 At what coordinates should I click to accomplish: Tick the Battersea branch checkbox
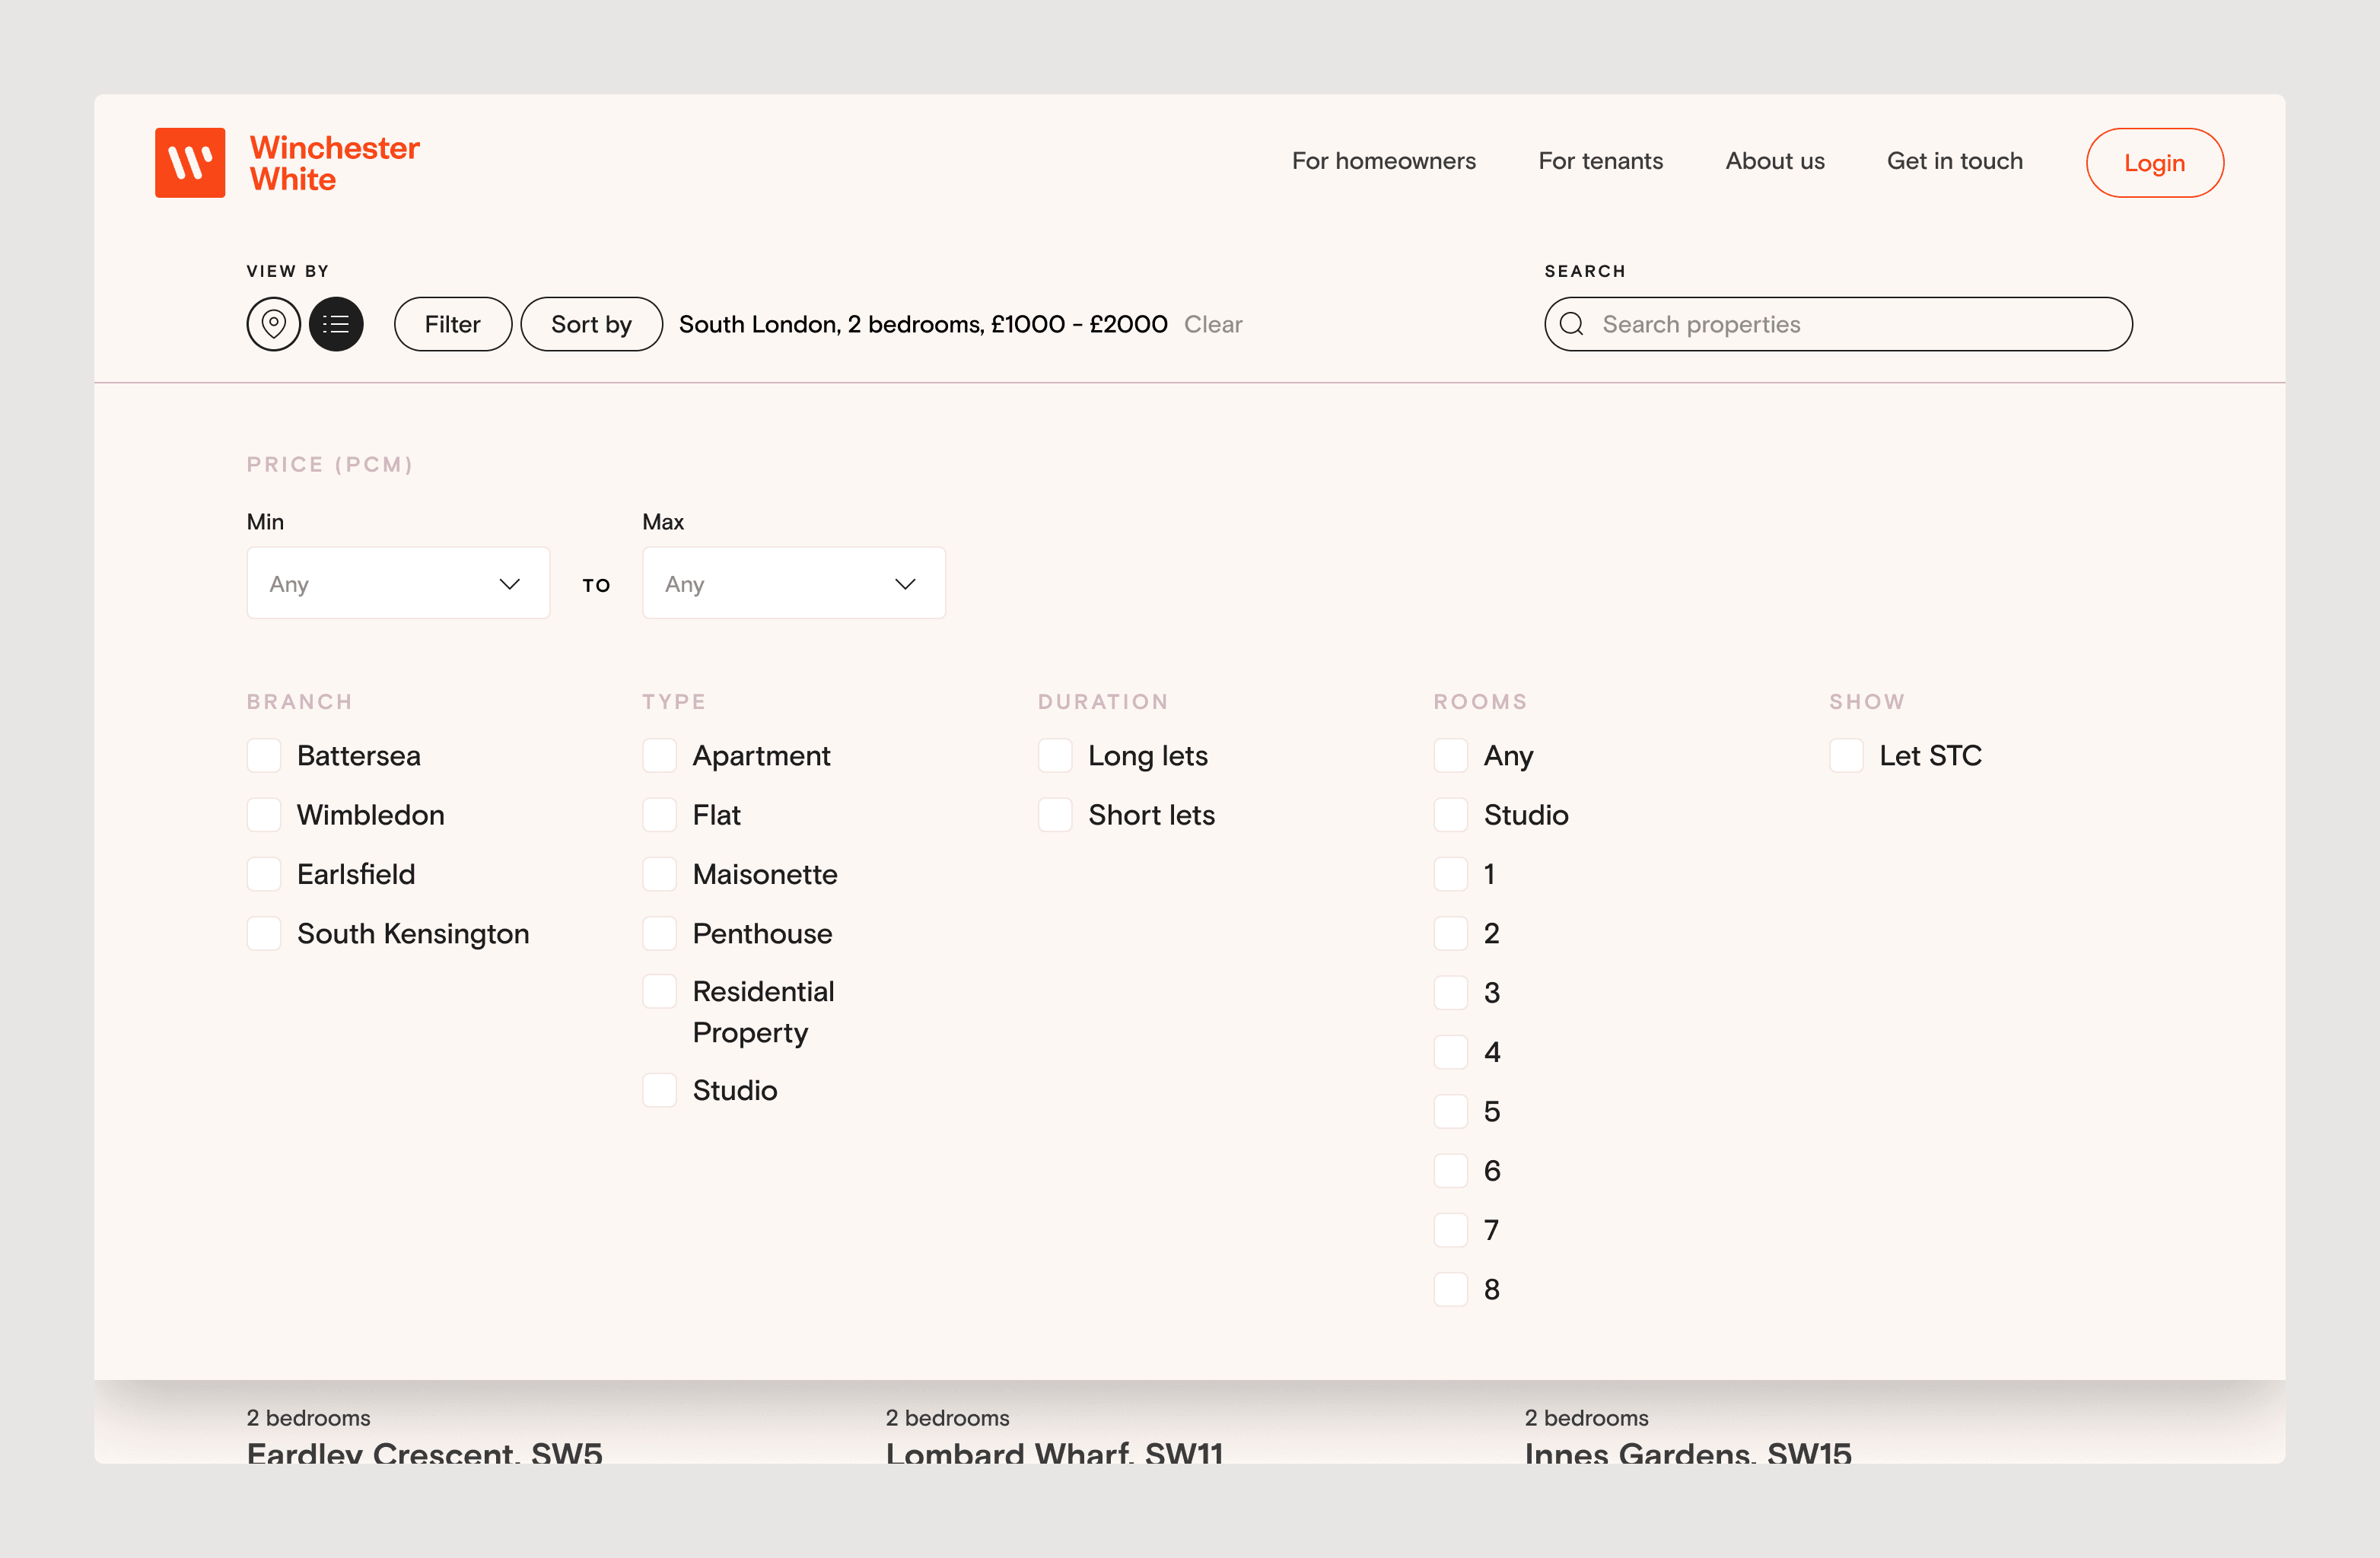click(x=264, y=755)
